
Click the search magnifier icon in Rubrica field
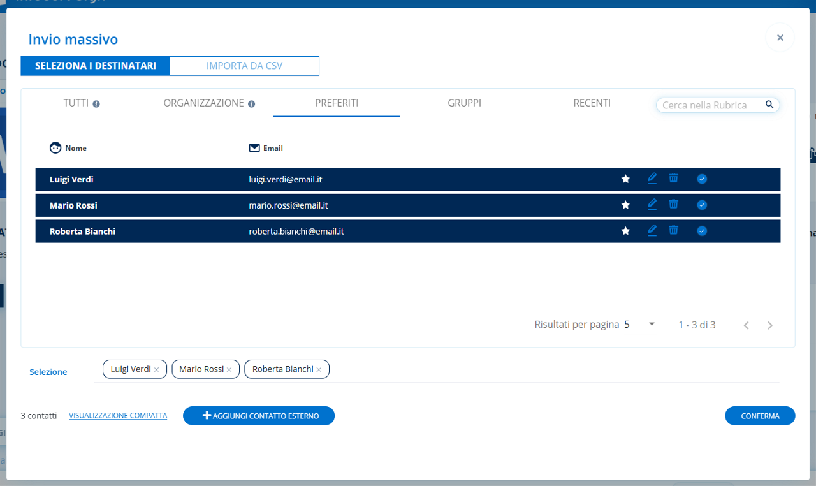click(x=769, y=105)
